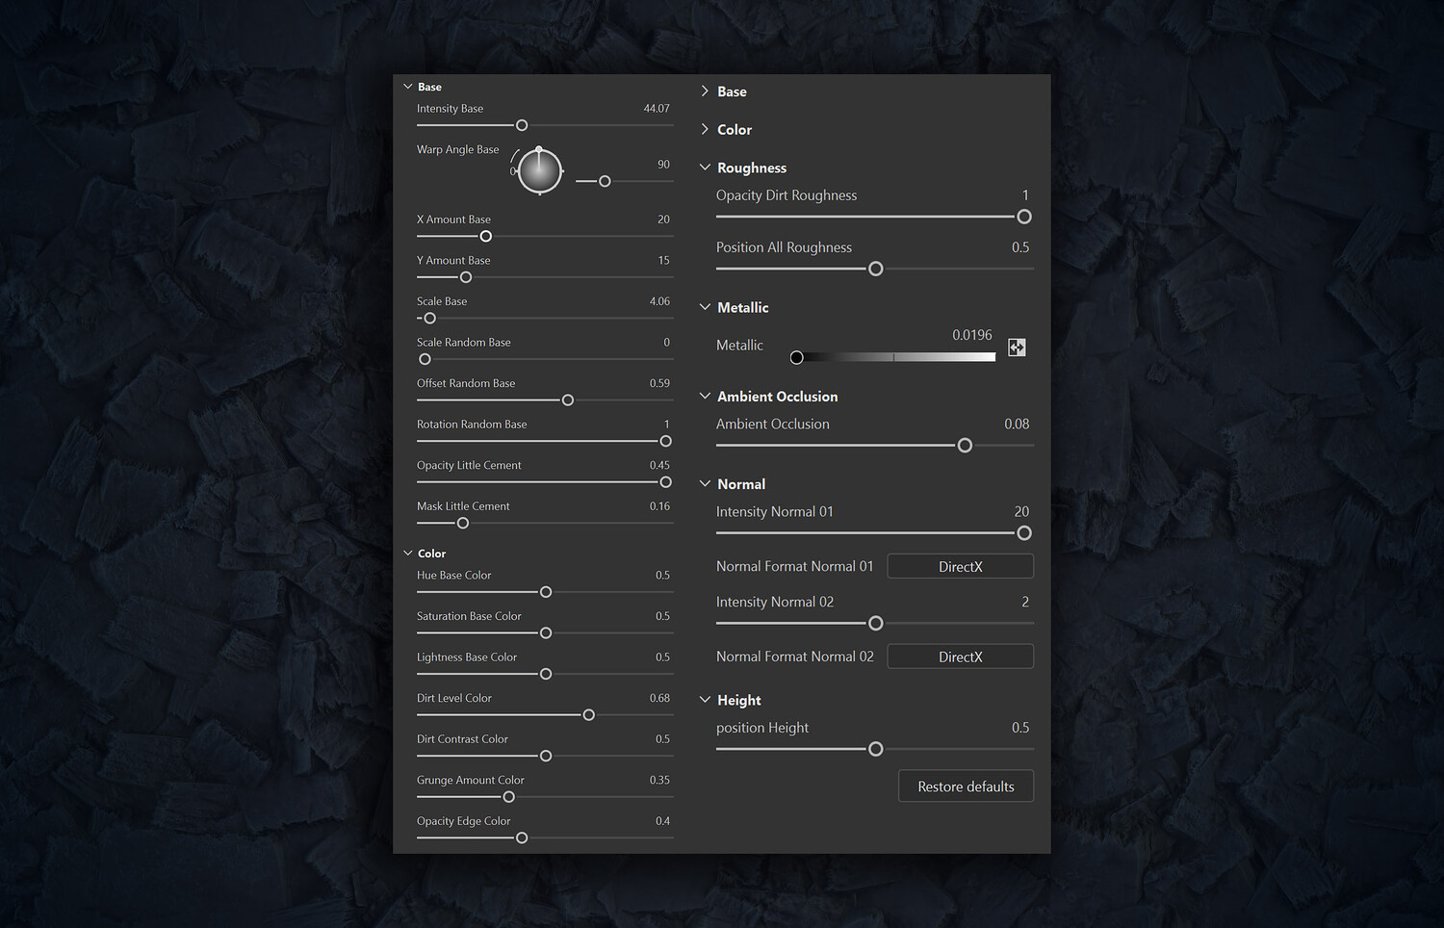Collapse the Roughness section
Viewport: 1444px width, 928px height.
click(x=705, y=168)
